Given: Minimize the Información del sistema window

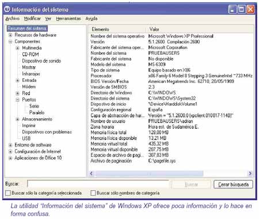Looking at the screenshot, I should tap(233, 9).
